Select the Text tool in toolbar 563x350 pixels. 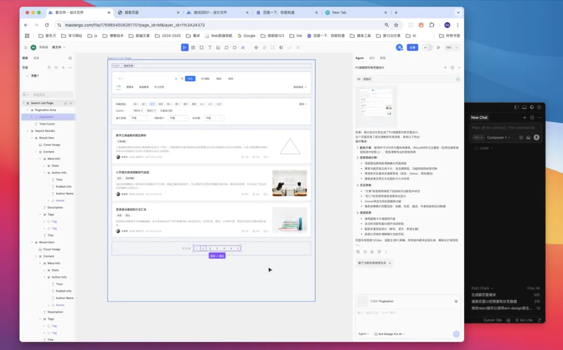coord(210,47)
